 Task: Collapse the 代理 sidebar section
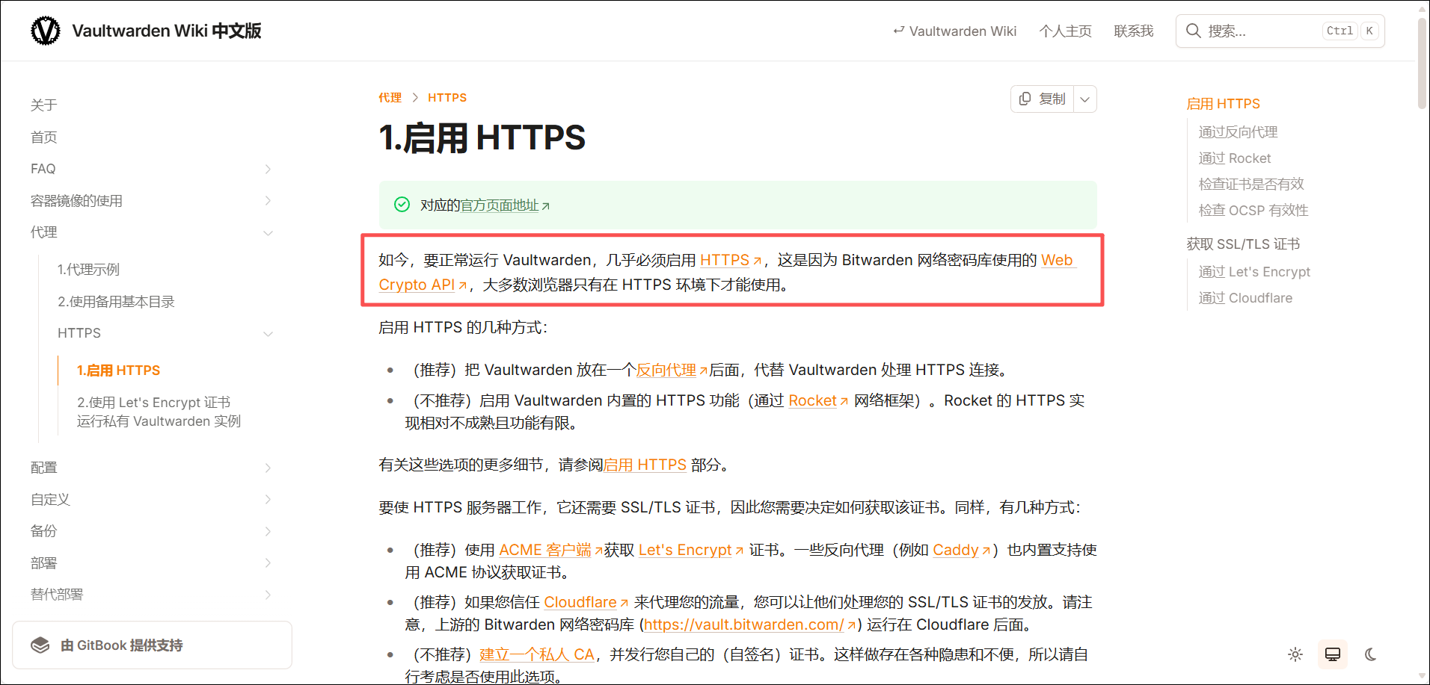[x=268, y=233]
